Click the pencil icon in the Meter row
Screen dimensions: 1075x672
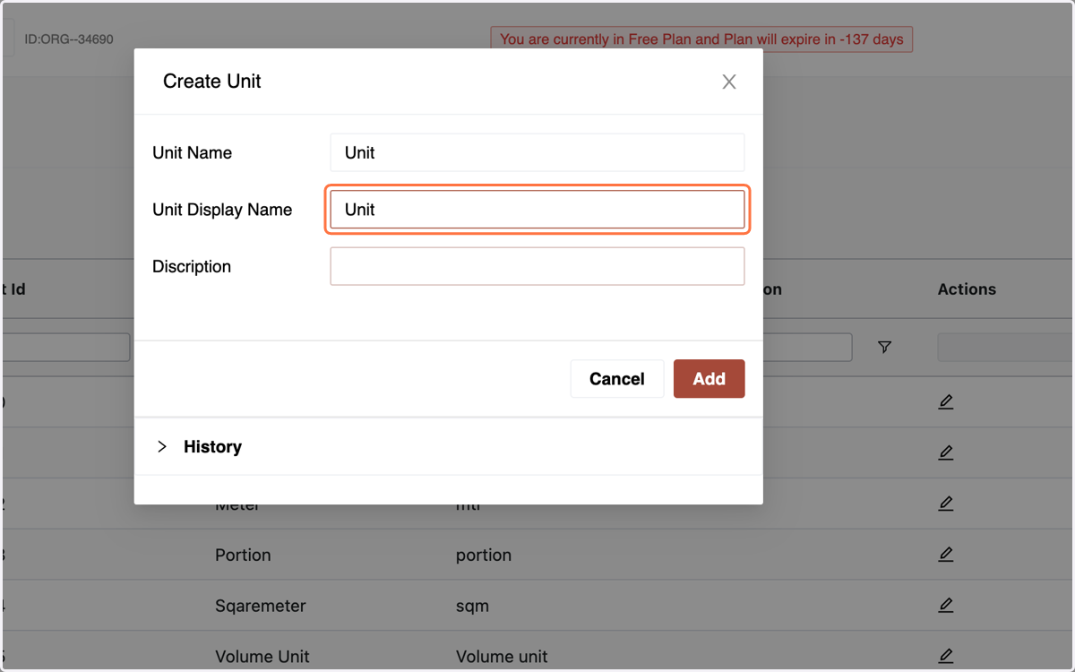[x=945, y=504]
